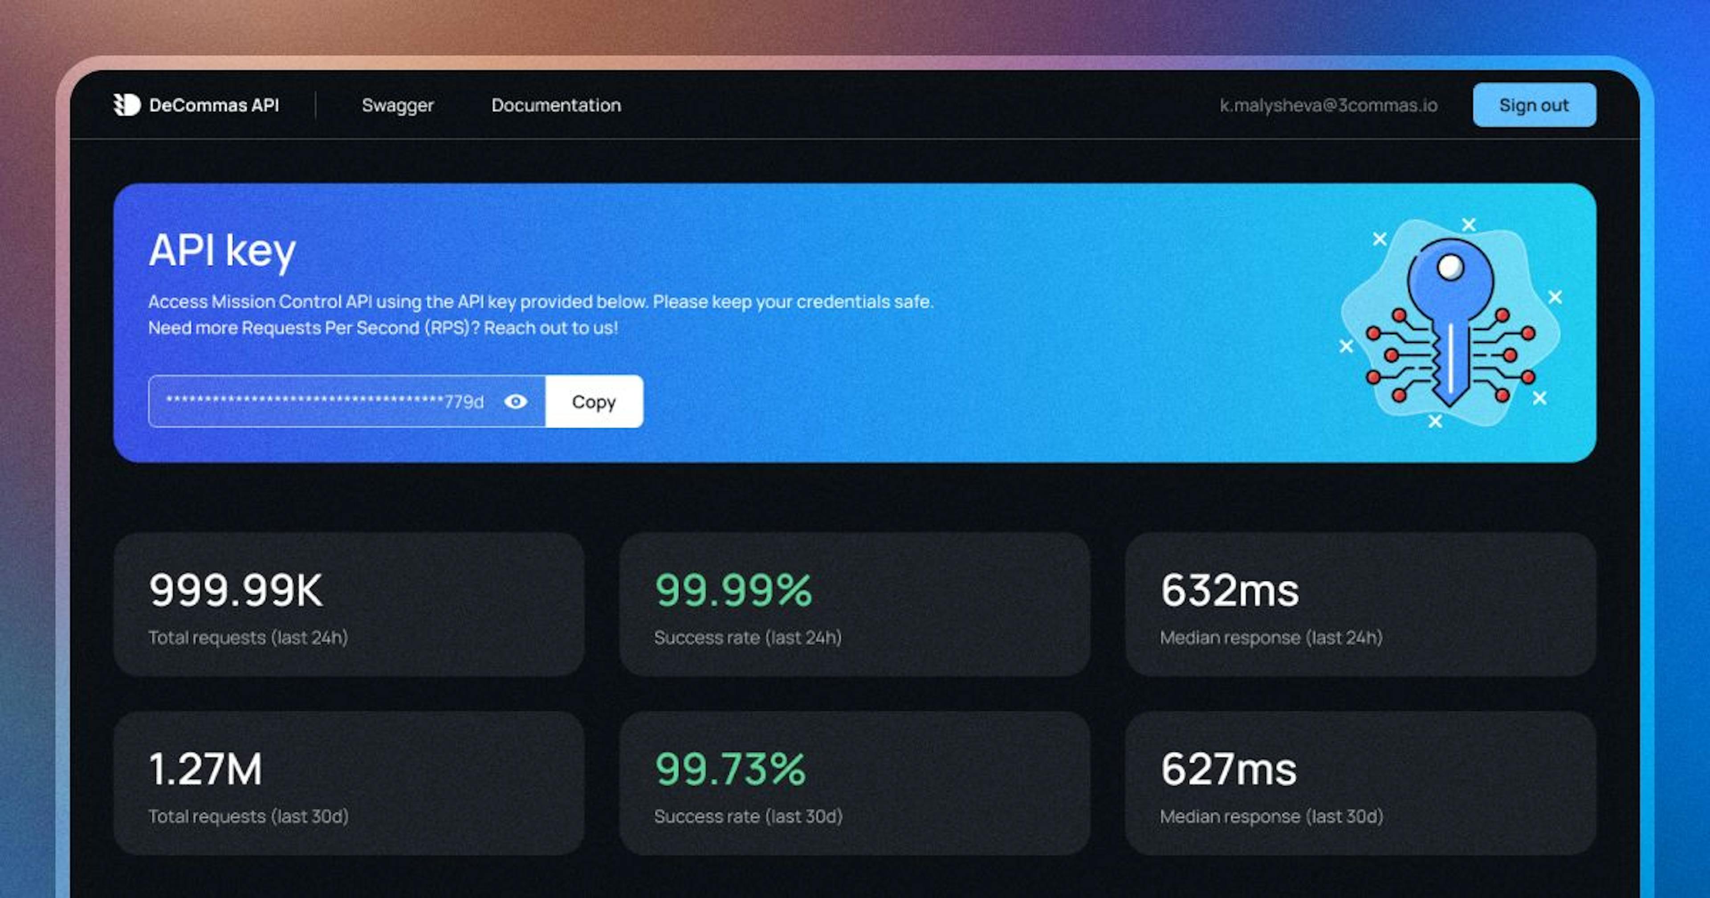Image resolution: width=1710 pixels, height=898 pixels.
Task: Click Sign out button
Action: pyautogui.click(x=1532, y=104)
